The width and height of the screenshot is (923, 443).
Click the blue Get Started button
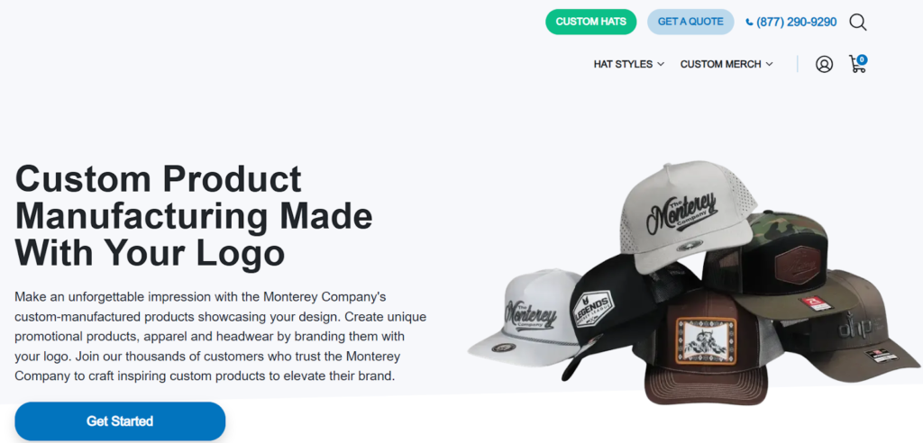click(120, 421)
